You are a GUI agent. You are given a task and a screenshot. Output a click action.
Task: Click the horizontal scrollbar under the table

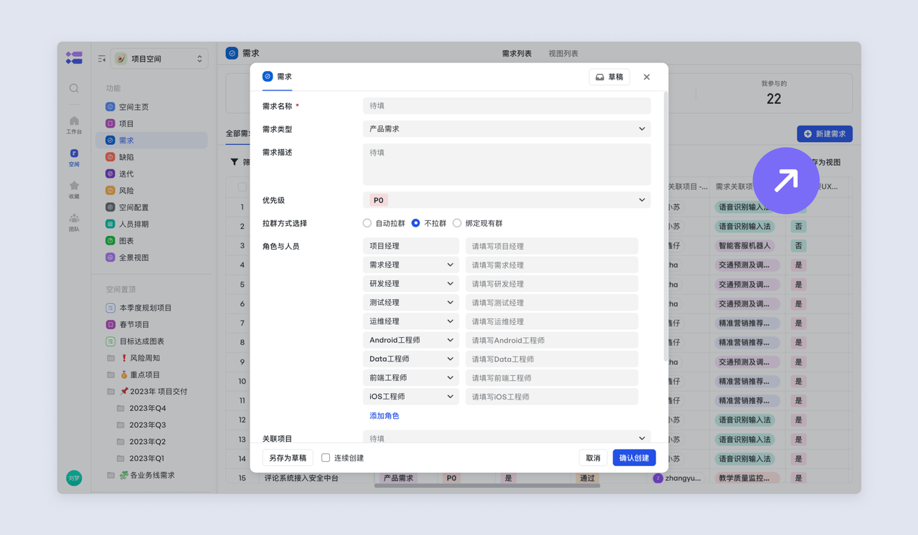pos(487,486)
